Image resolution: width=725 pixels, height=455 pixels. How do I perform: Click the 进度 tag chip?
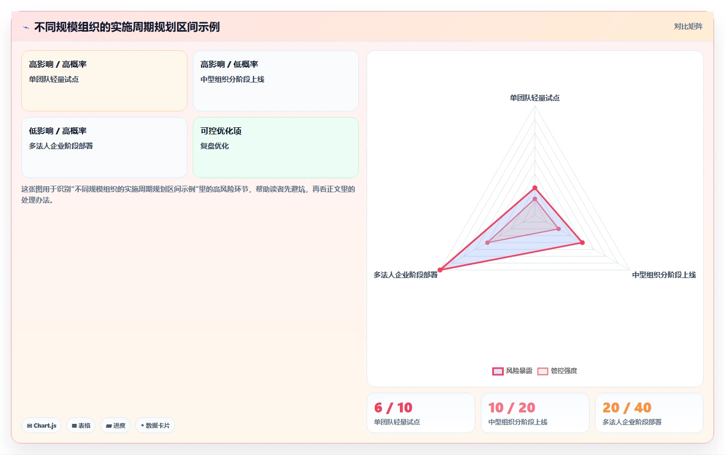tap(115, 426)
